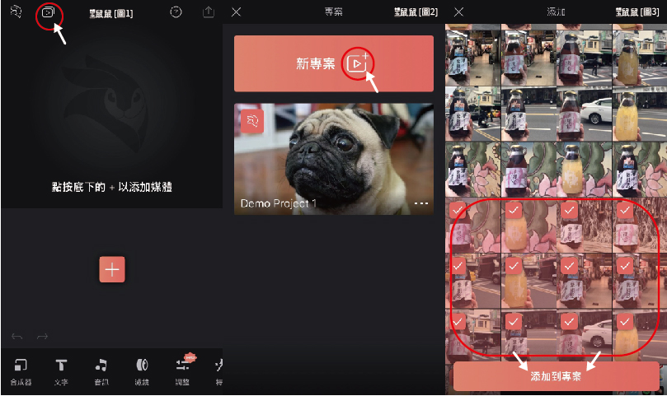Image resolution: width=667 pixels, height=396 pixels.
Task: Open the three-dots menu for Demo Project 1
Action: click(x=421, y=203)
